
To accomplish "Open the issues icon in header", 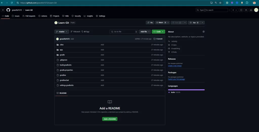I will tap(241, 10).
